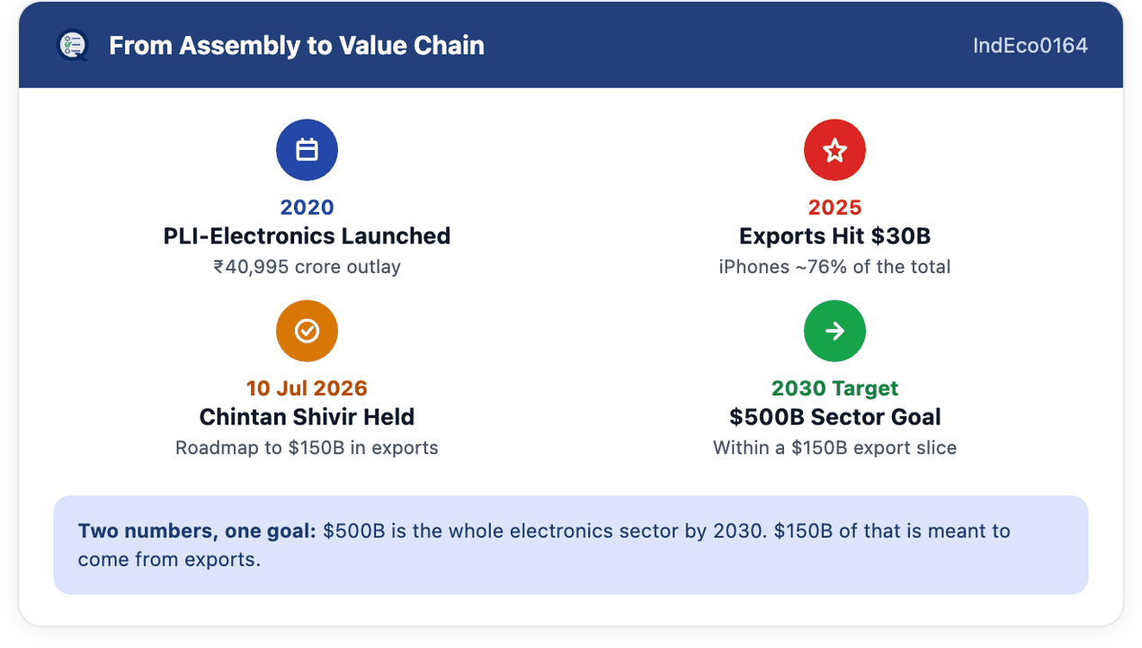Select the 'From Assembly to Value Chain' title
This screenshot has width=1142, height=648.
(x=297, y=45)
